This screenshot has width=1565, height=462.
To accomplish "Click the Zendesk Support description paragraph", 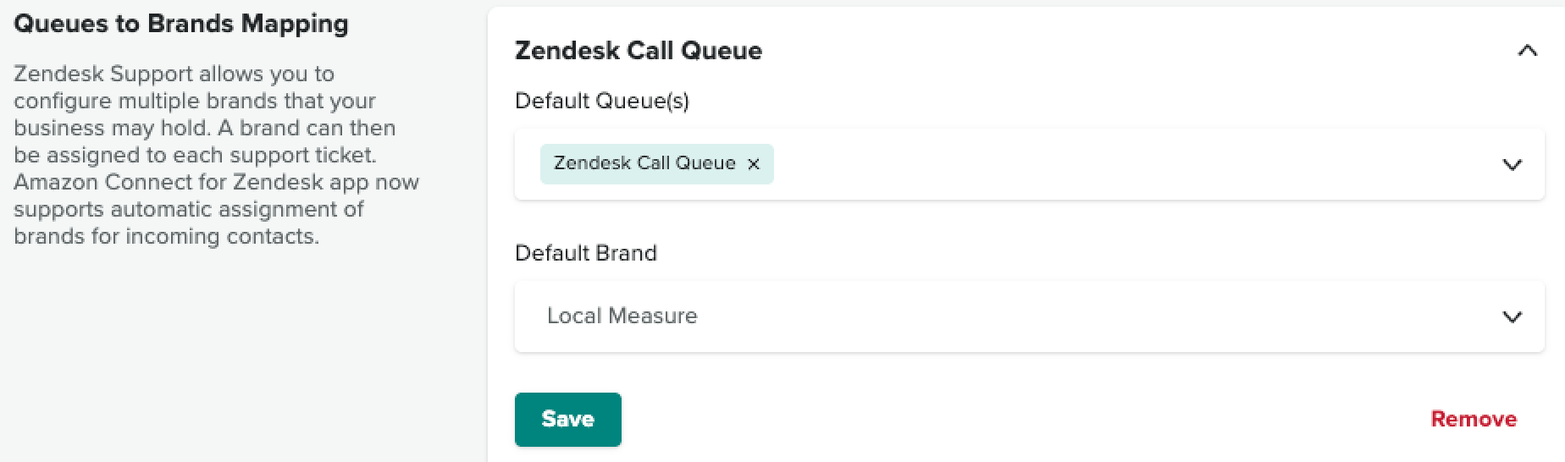I will [x=216, y=155].
